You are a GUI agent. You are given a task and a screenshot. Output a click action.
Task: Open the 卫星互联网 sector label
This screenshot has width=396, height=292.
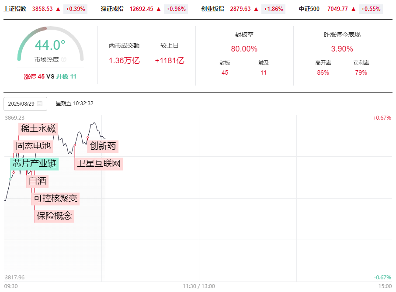click(x=99, y=164)
